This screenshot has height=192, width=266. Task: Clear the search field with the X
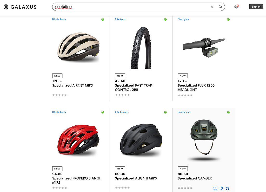[212, 7]
